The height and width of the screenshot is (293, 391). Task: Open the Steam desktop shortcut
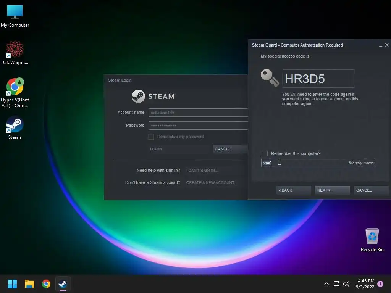pyautogui.click(x=15, y=128)
